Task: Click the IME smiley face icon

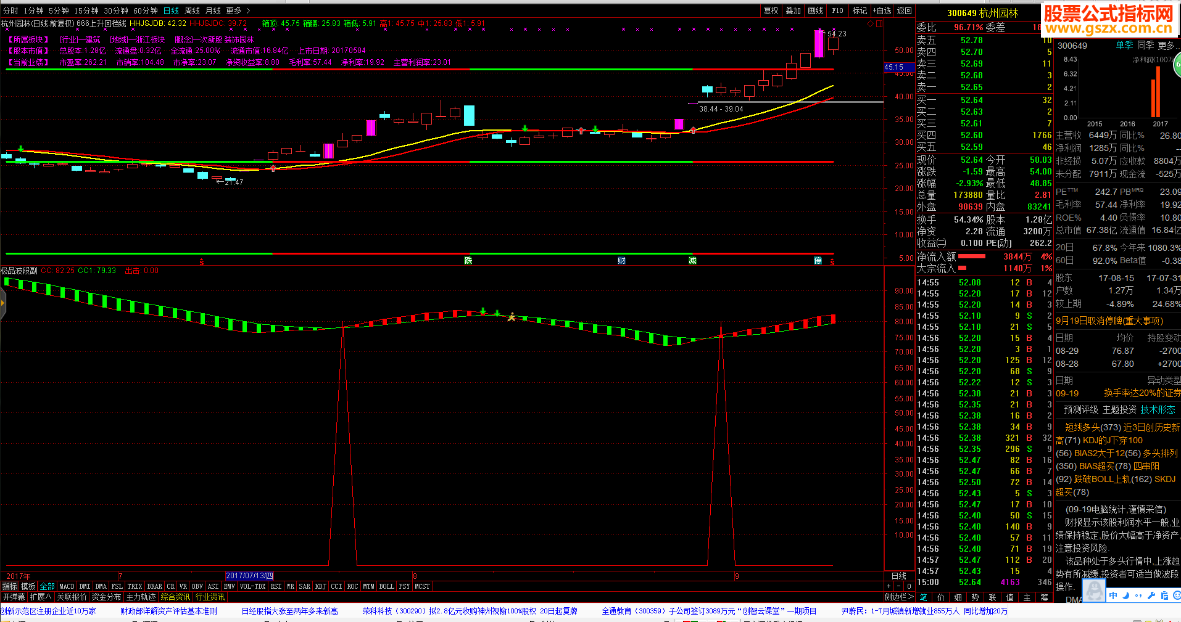Action: coord(1177,595)
